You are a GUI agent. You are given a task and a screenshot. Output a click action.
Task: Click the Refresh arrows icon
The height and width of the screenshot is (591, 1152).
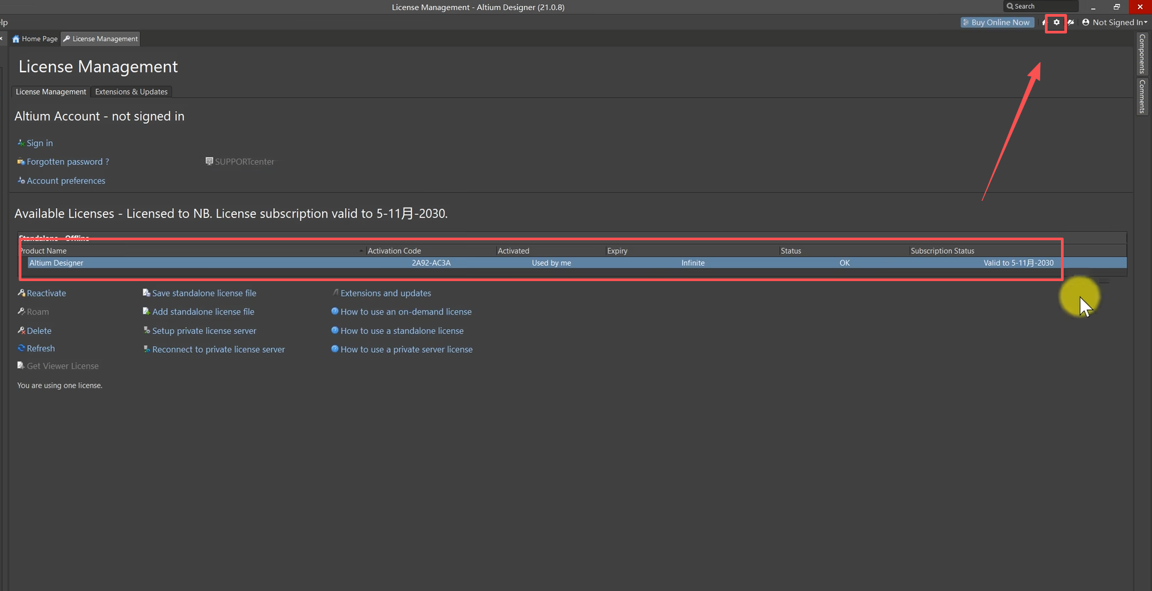[21, 348]
